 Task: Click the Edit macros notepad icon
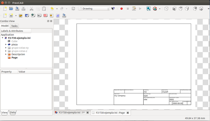coord(134,9)
